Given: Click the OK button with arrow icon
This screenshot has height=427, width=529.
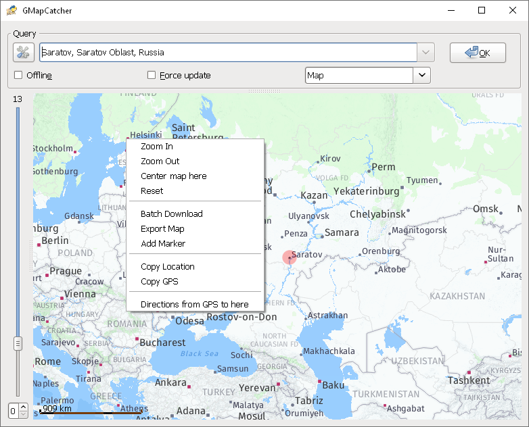Looking at the screenshot, I should tap(478, 53).
